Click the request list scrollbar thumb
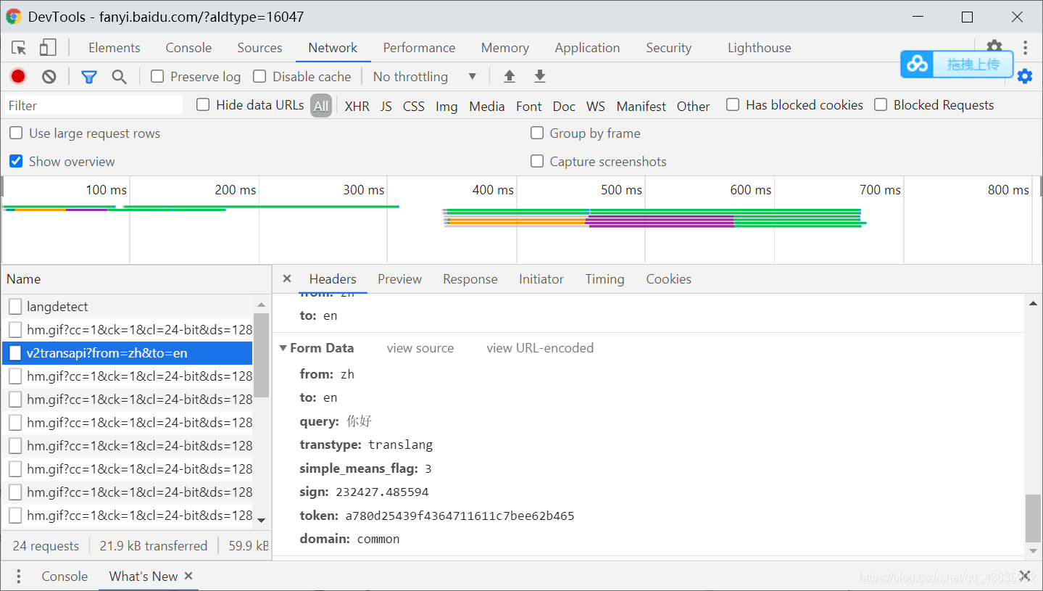 [261, 355]
